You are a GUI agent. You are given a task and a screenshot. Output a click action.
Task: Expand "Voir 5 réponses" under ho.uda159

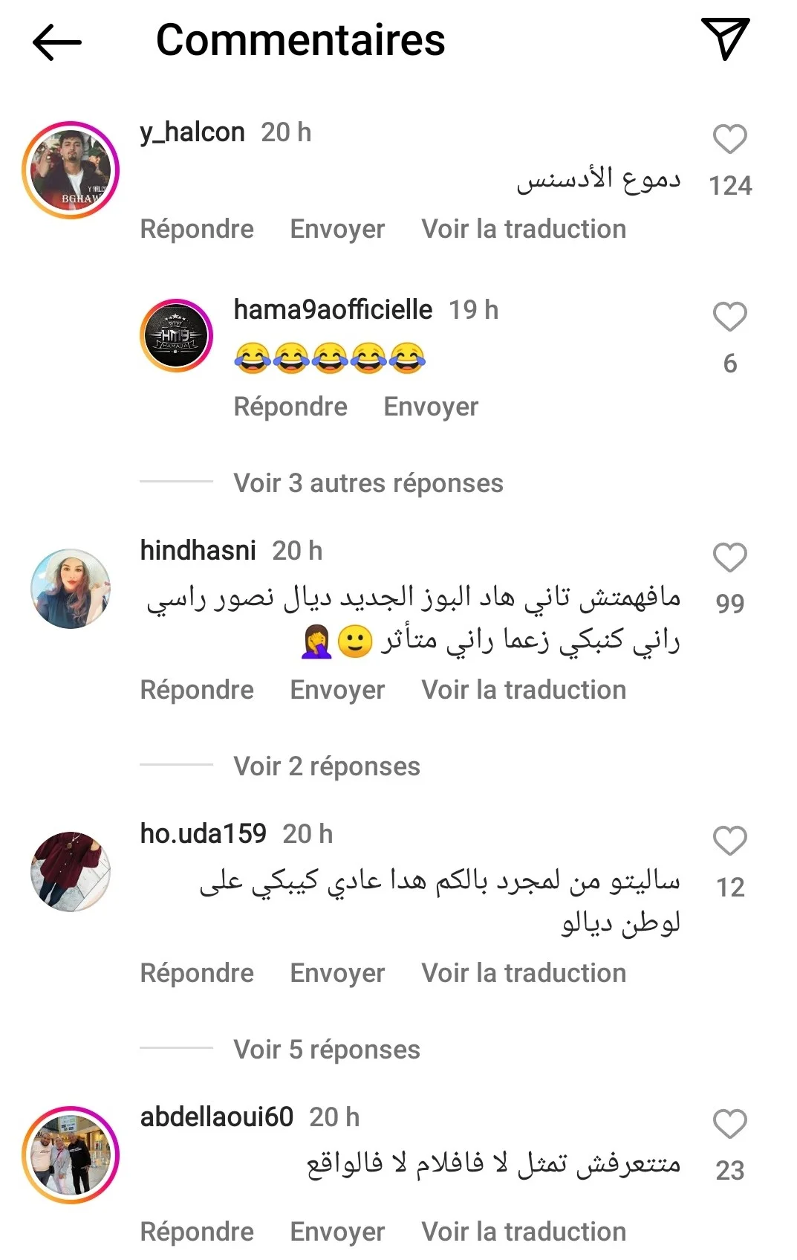tap(327, 1050)
